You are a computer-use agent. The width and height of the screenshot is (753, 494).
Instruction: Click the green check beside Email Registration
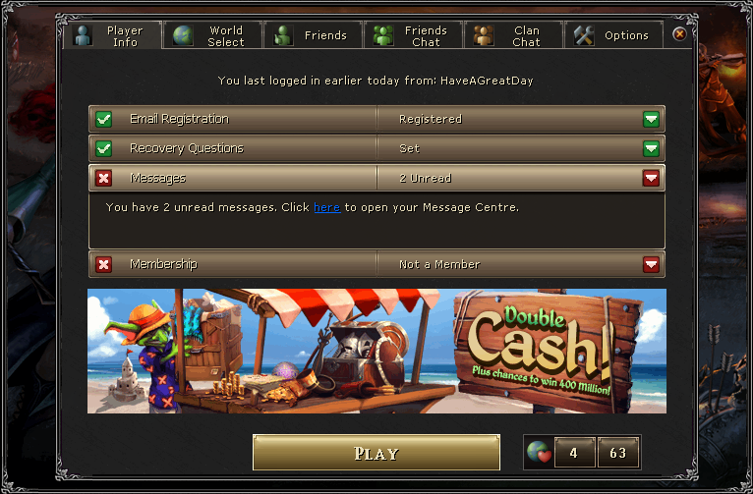[x=103, y=119]
